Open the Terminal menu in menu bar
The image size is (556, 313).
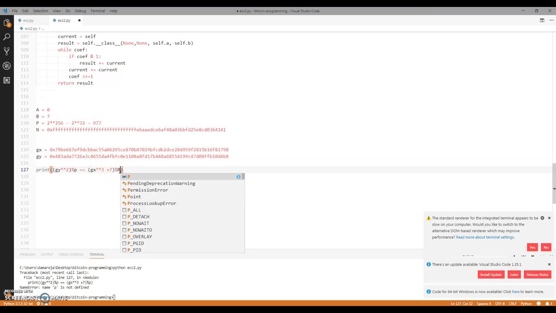98,11
